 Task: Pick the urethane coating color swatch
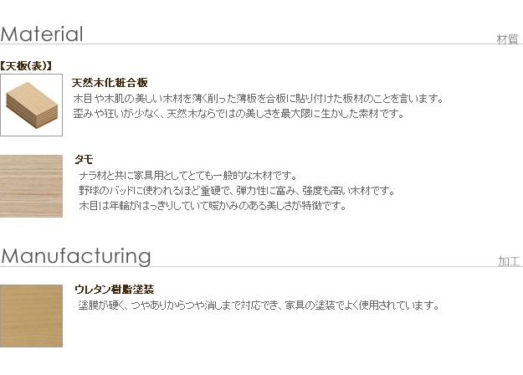(x=32, y=316)
